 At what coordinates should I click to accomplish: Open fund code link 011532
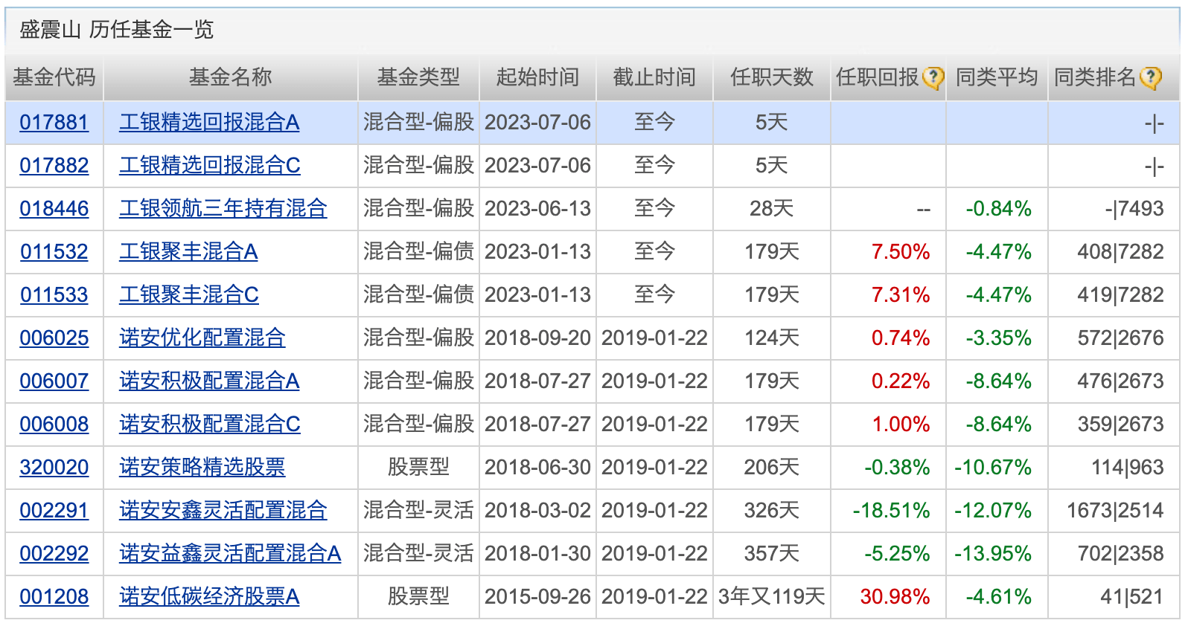tap(54, 252)
